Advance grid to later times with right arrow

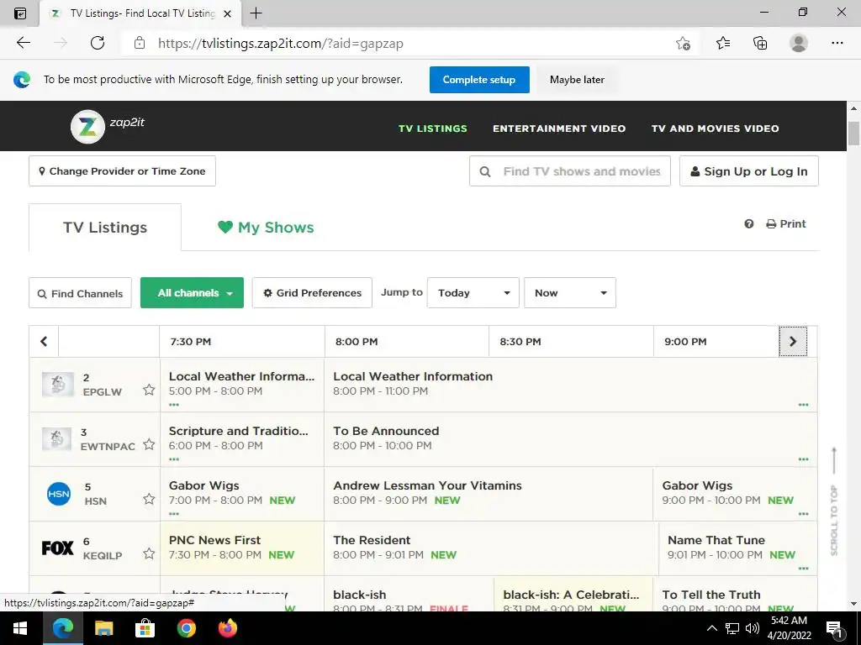point(793,341)
